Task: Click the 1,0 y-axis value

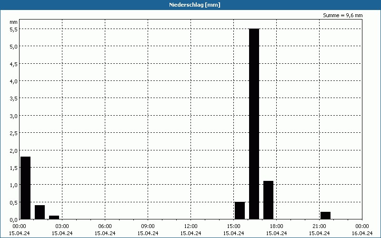Action: point(14,185)
